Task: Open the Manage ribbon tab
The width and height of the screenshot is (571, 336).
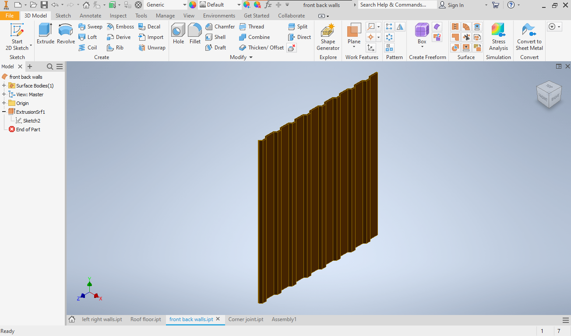Action: pos(165,16)
